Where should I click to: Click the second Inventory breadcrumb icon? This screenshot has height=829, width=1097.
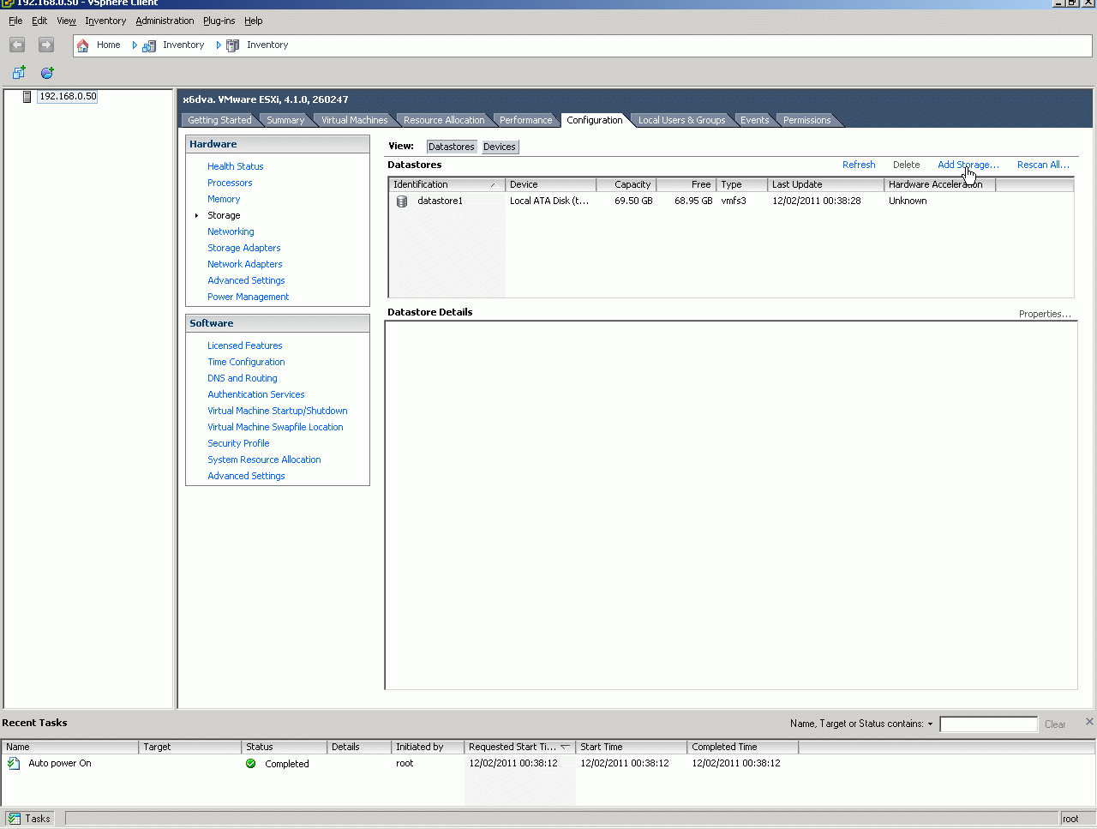click(232, 45)
